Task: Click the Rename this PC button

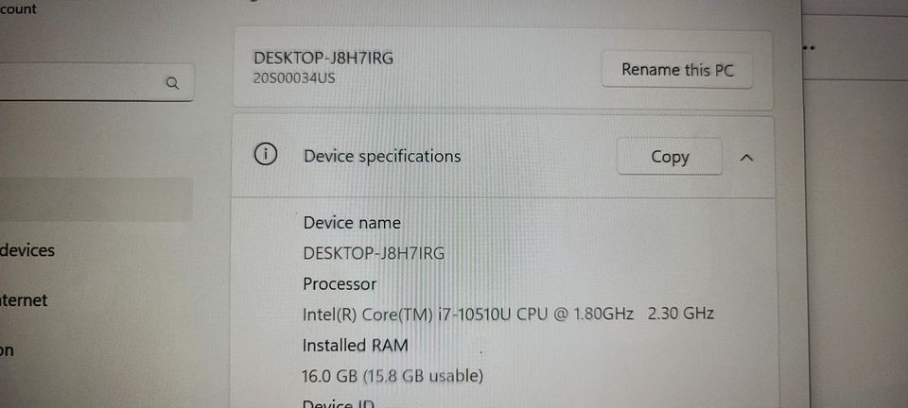Action: click(677, 70)
